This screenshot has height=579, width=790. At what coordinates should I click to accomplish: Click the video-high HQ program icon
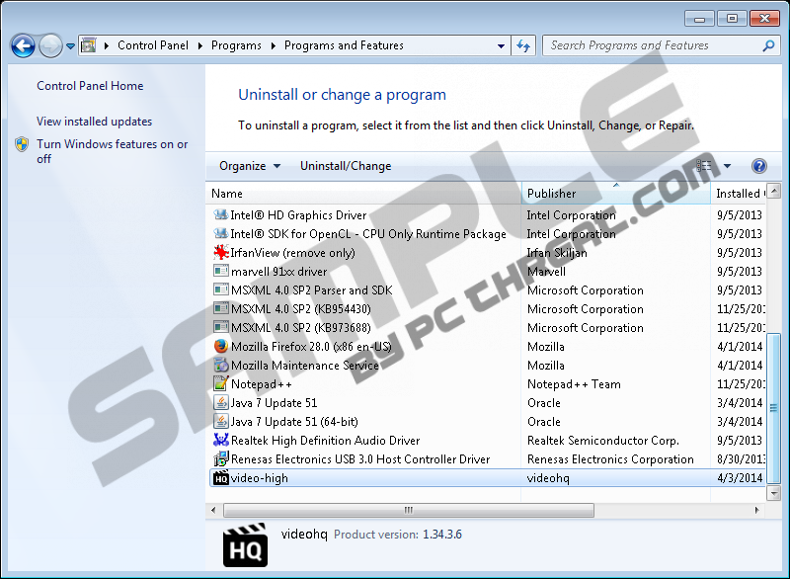tap(221, 478)
